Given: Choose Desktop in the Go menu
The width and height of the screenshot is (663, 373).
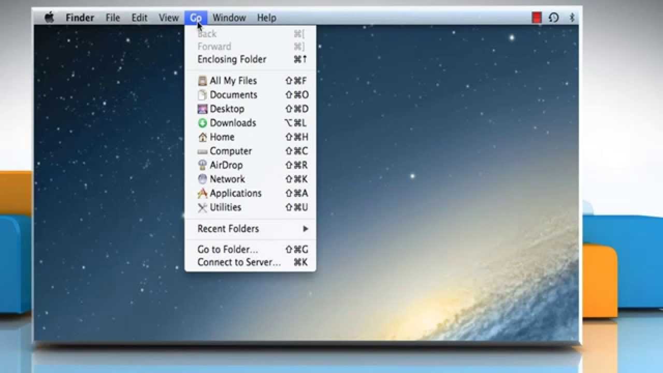Looking at the screenshot, I should pyautogui.click(x=250, y=109).
